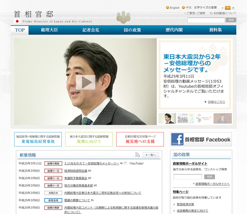Set text size to 小 (small)

[x=222, y=8]
